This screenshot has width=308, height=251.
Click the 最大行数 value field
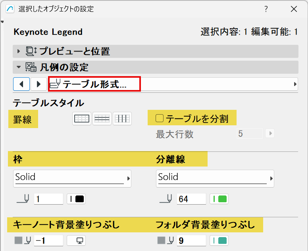250,134
